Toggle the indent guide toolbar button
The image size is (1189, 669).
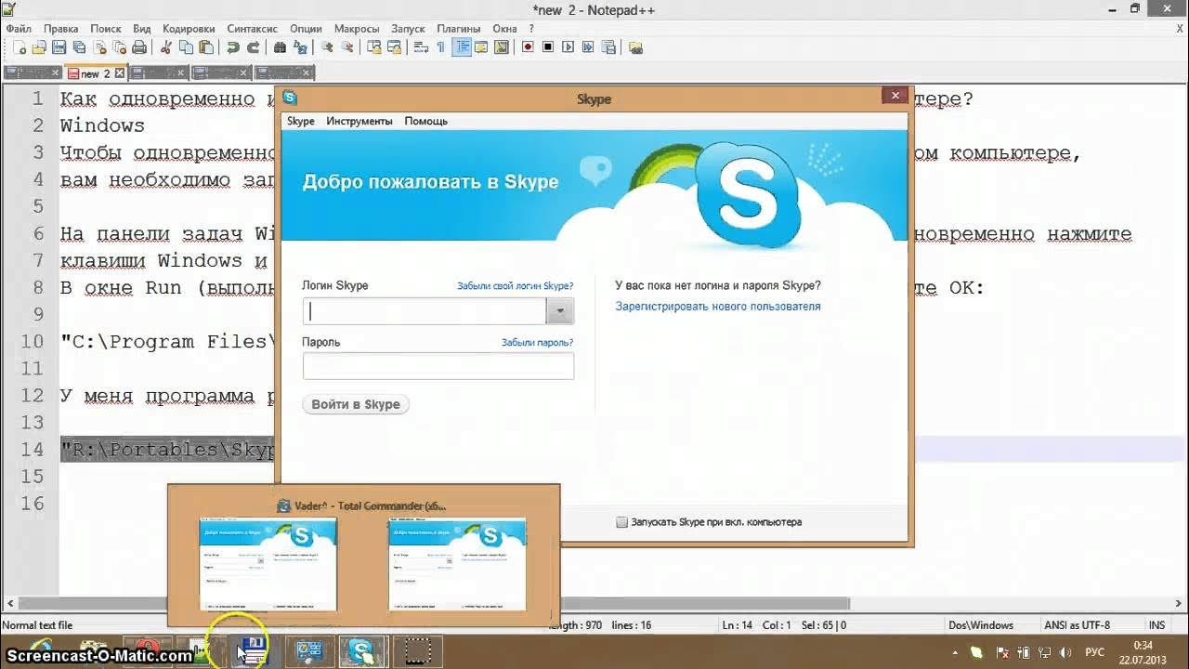coord(462,46)
